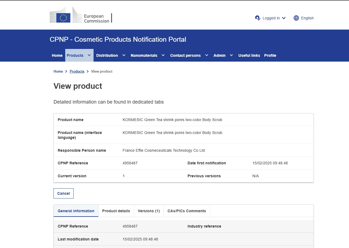Viewport: 349px width, 248px height.
Task: Change language via English link
Action: tap(307, 18)
